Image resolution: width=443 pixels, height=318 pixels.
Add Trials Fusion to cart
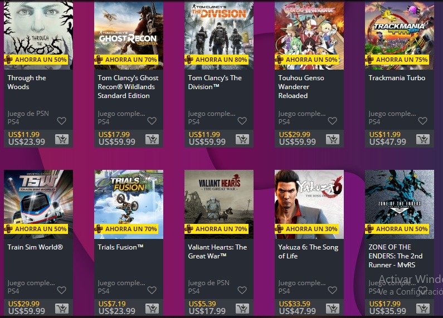click(152, 309)
